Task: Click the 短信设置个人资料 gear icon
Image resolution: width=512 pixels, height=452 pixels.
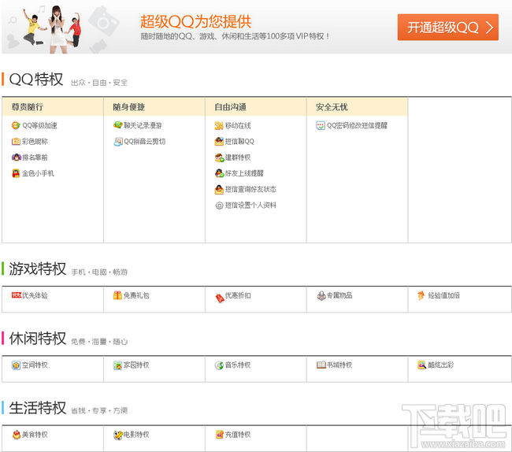Action: click(219, 206)
